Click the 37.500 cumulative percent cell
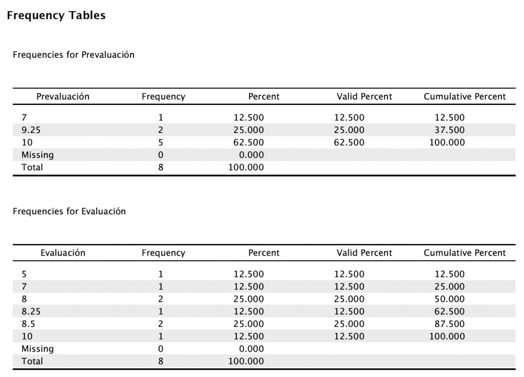This screenshot has width=524, height=377. (449, 130)
